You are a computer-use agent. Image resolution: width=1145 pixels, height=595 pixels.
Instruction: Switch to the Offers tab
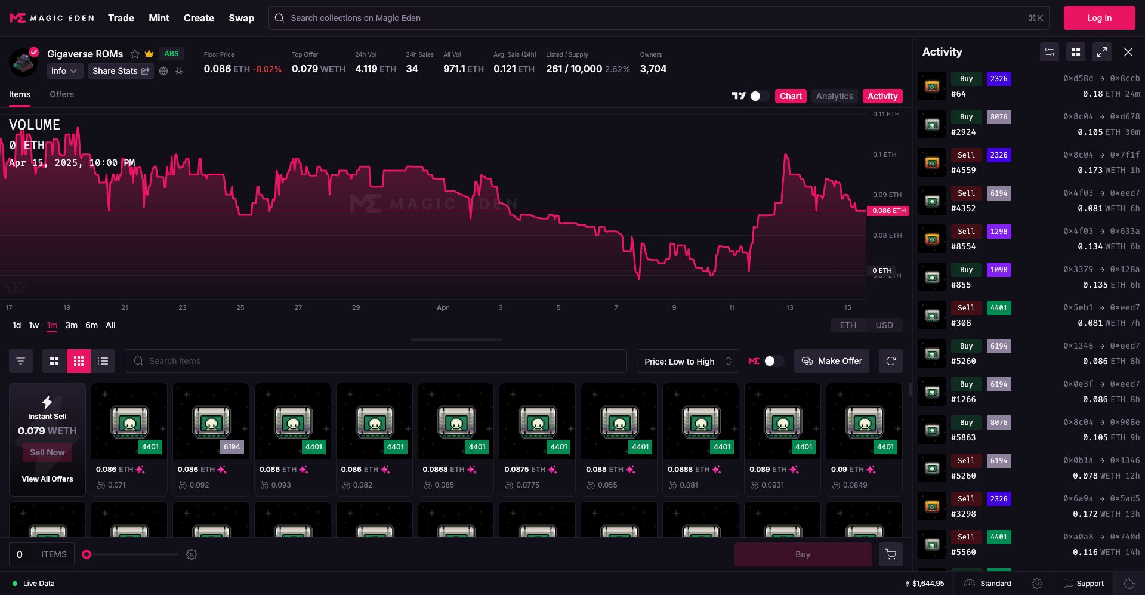pos(61,94)
